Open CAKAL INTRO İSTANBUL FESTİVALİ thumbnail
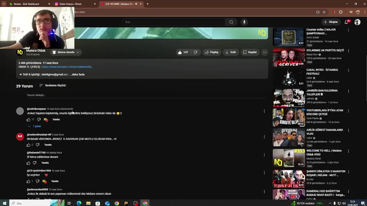 [x=288, y=77]
